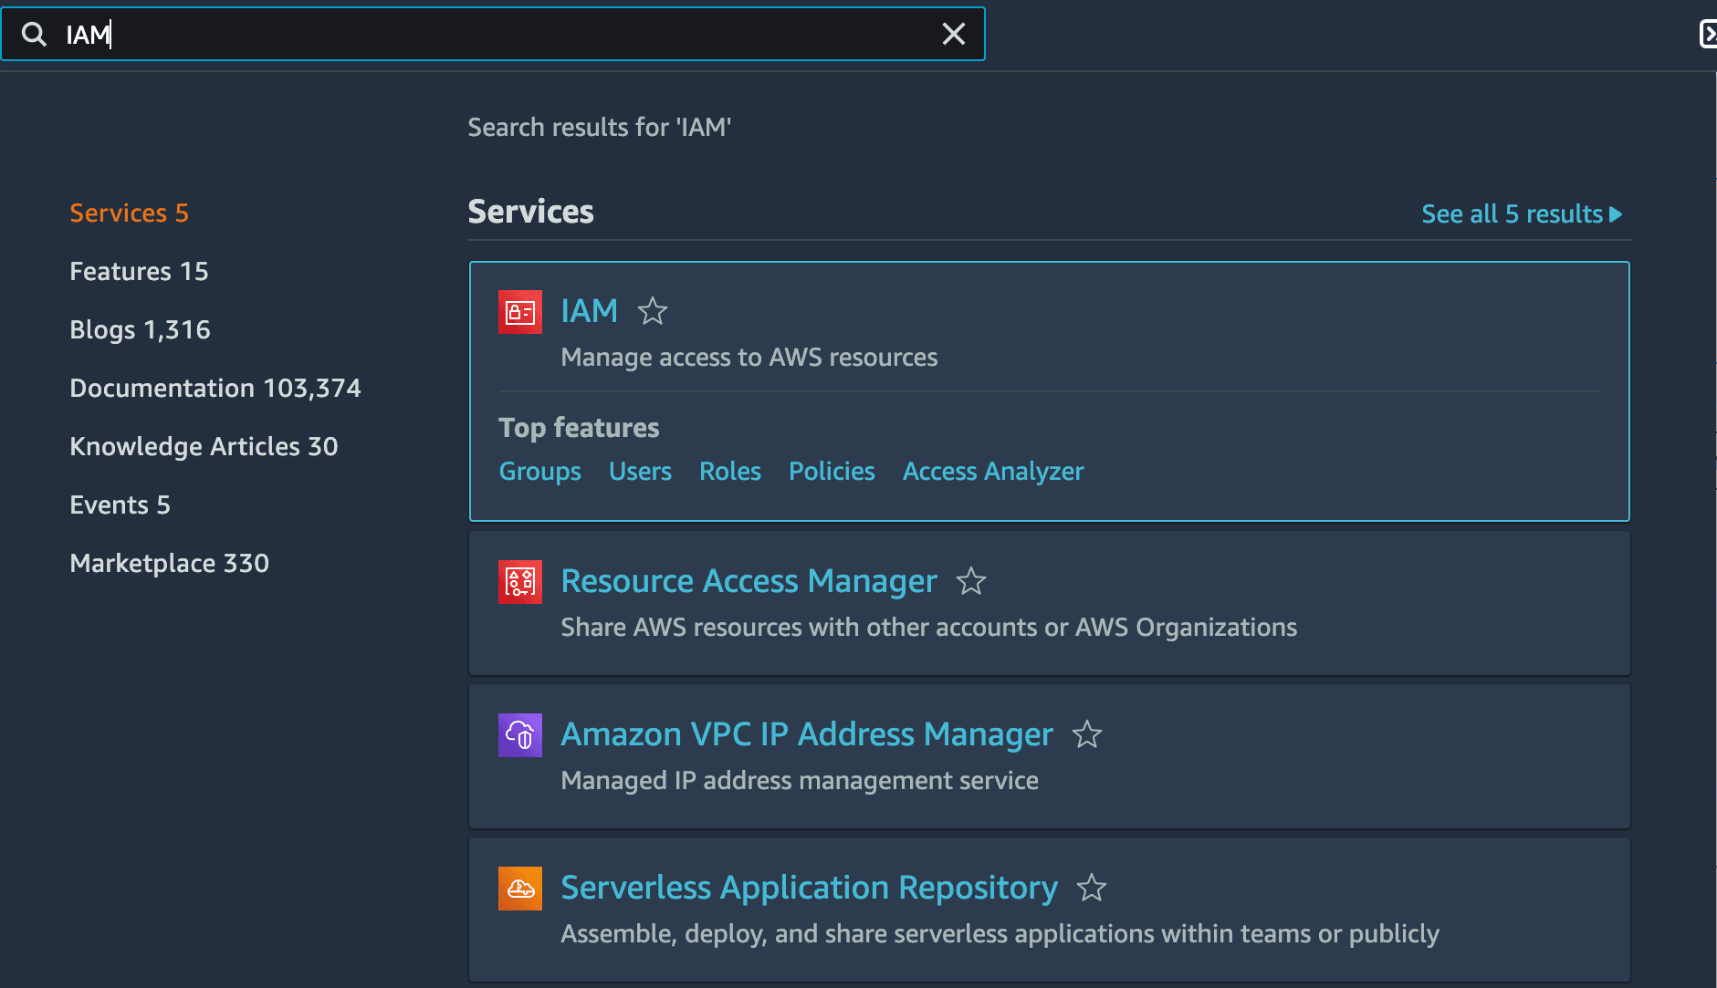This screenshot has width=1717, height=988.
Task: Click "Search results for 'IAM'" text
Action: point(600,128)
